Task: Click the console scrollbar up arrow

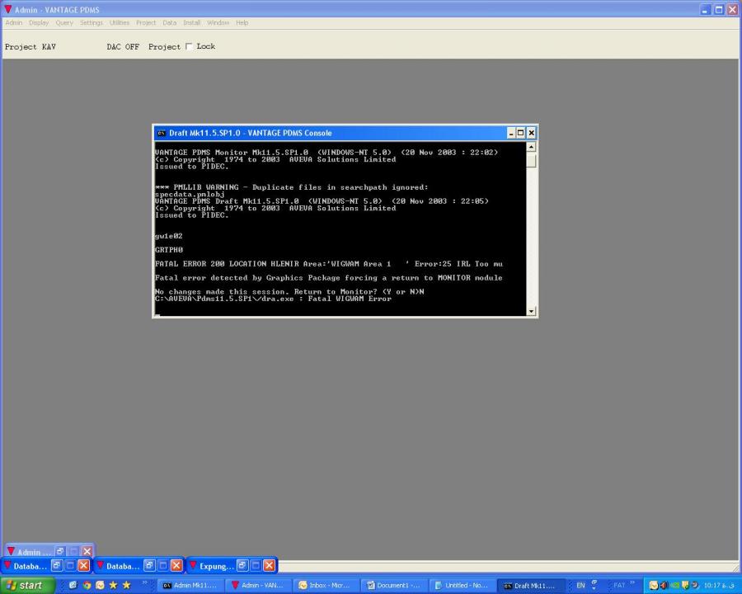Action: point(531,147)
